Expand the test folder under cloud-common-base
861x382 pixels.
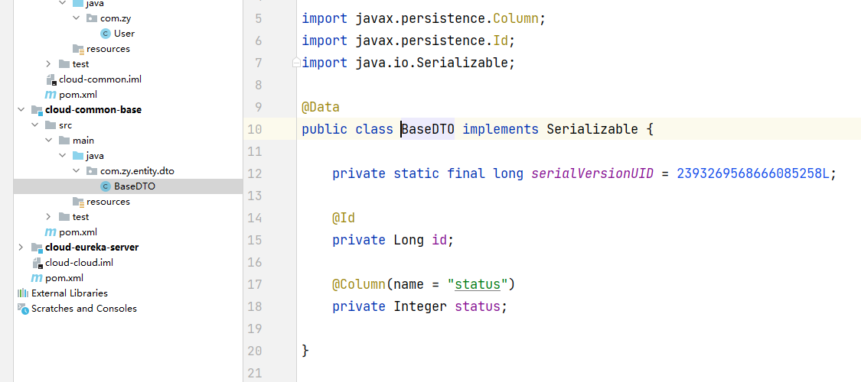coord(48,217)
